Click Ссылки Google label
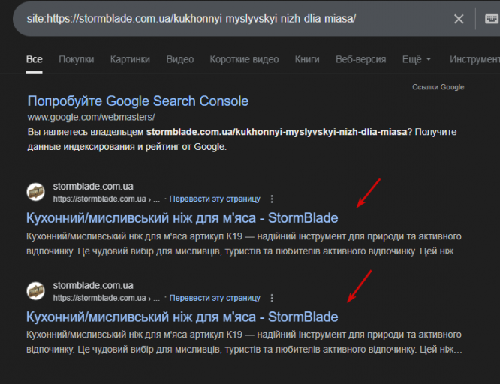 (x=438, y=87)
